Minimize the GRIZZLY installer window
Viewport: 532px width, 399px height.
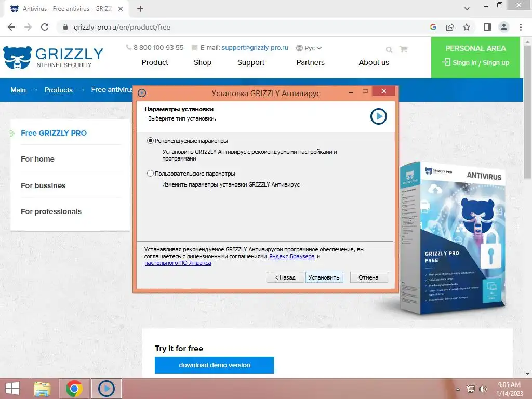[352, 91]
